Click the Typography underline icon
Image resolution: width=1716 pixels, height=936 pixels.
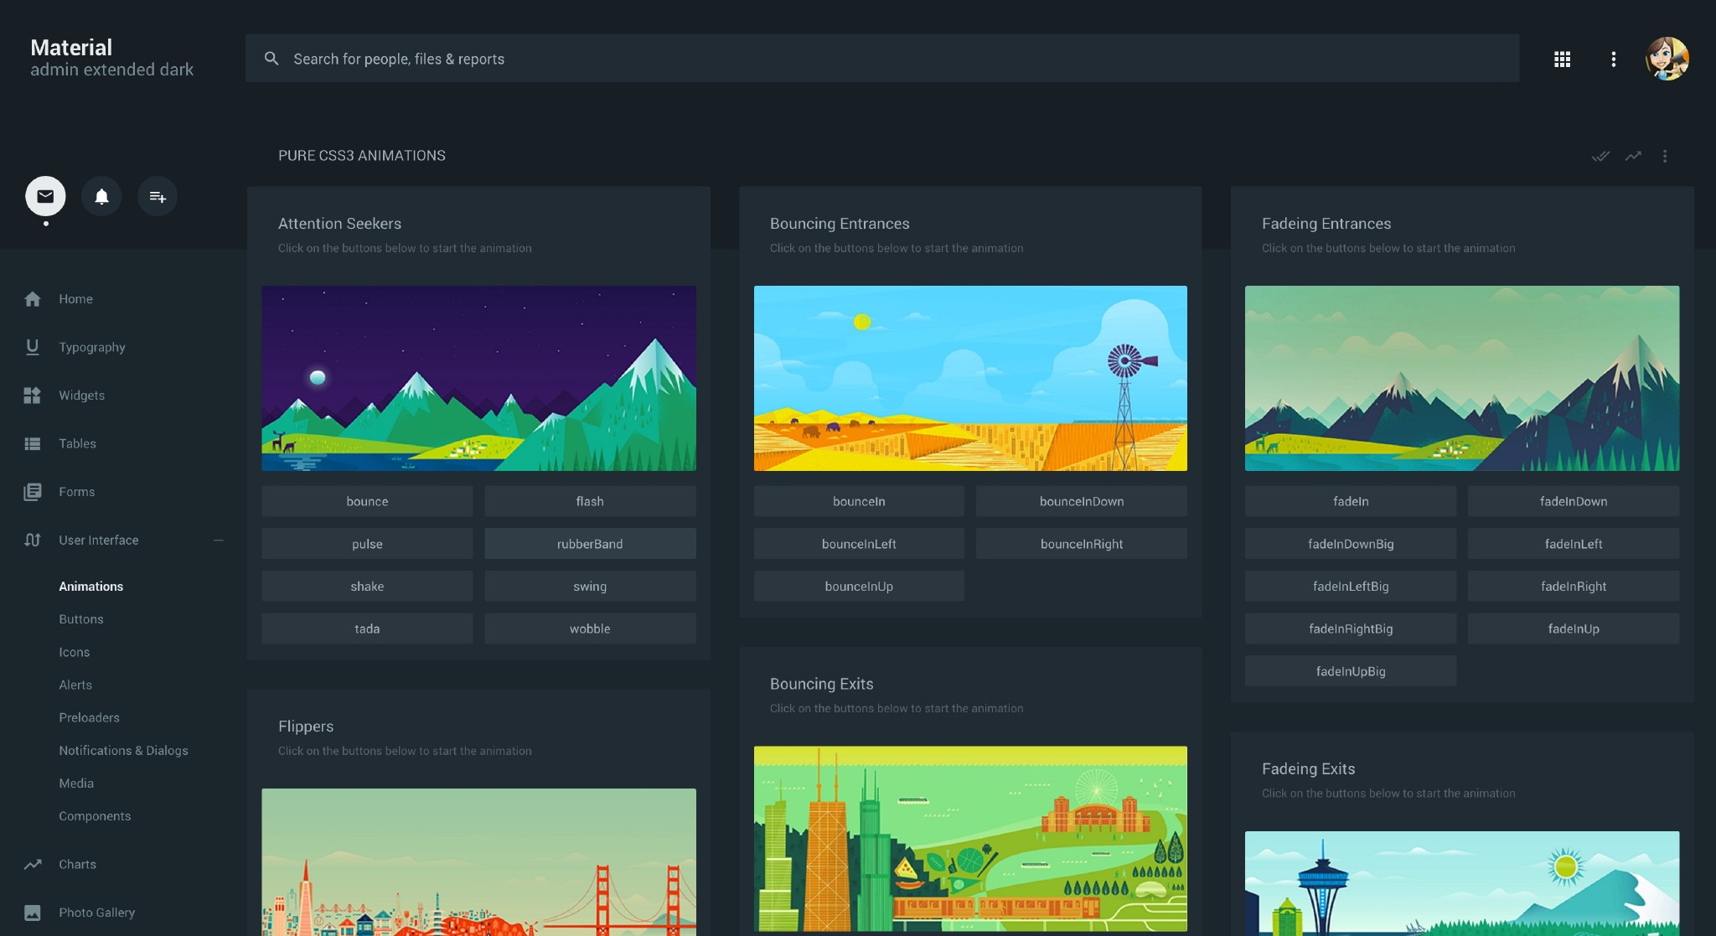click(x=33, y=347)
